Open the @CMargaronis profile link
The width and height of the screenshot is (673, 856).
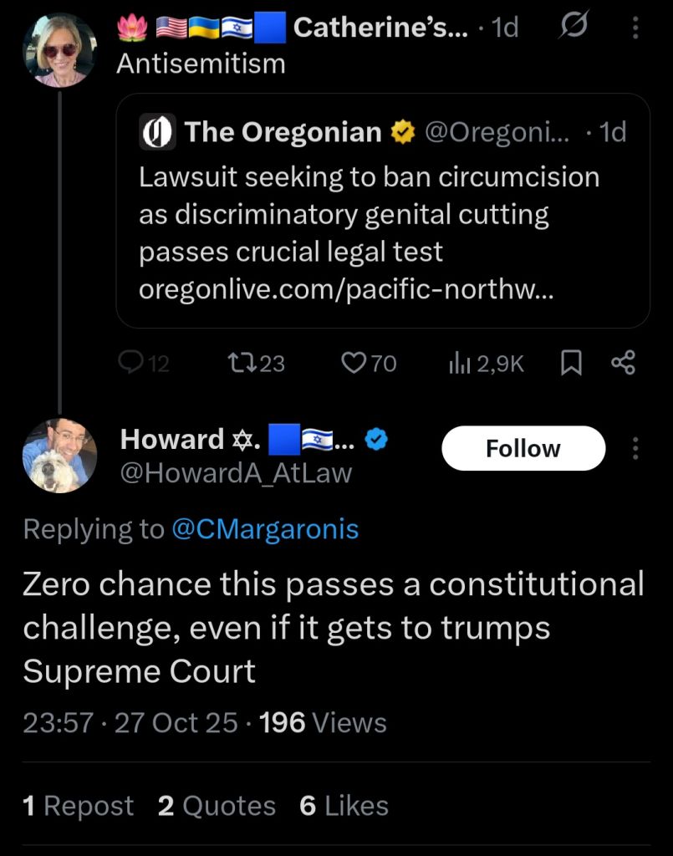pos(265,529)
